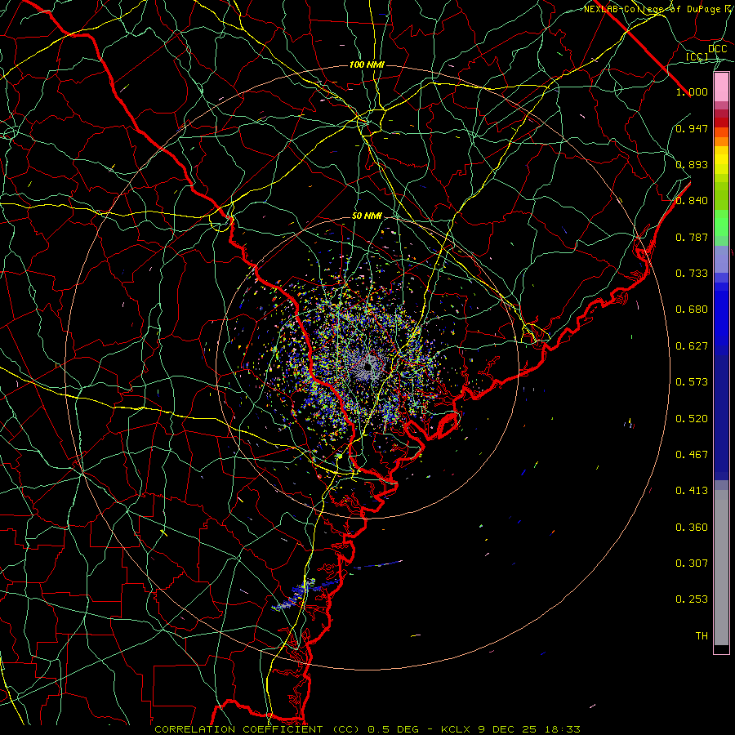Click the 0.733 scale value
735x735 pixels.
point(692,274)
